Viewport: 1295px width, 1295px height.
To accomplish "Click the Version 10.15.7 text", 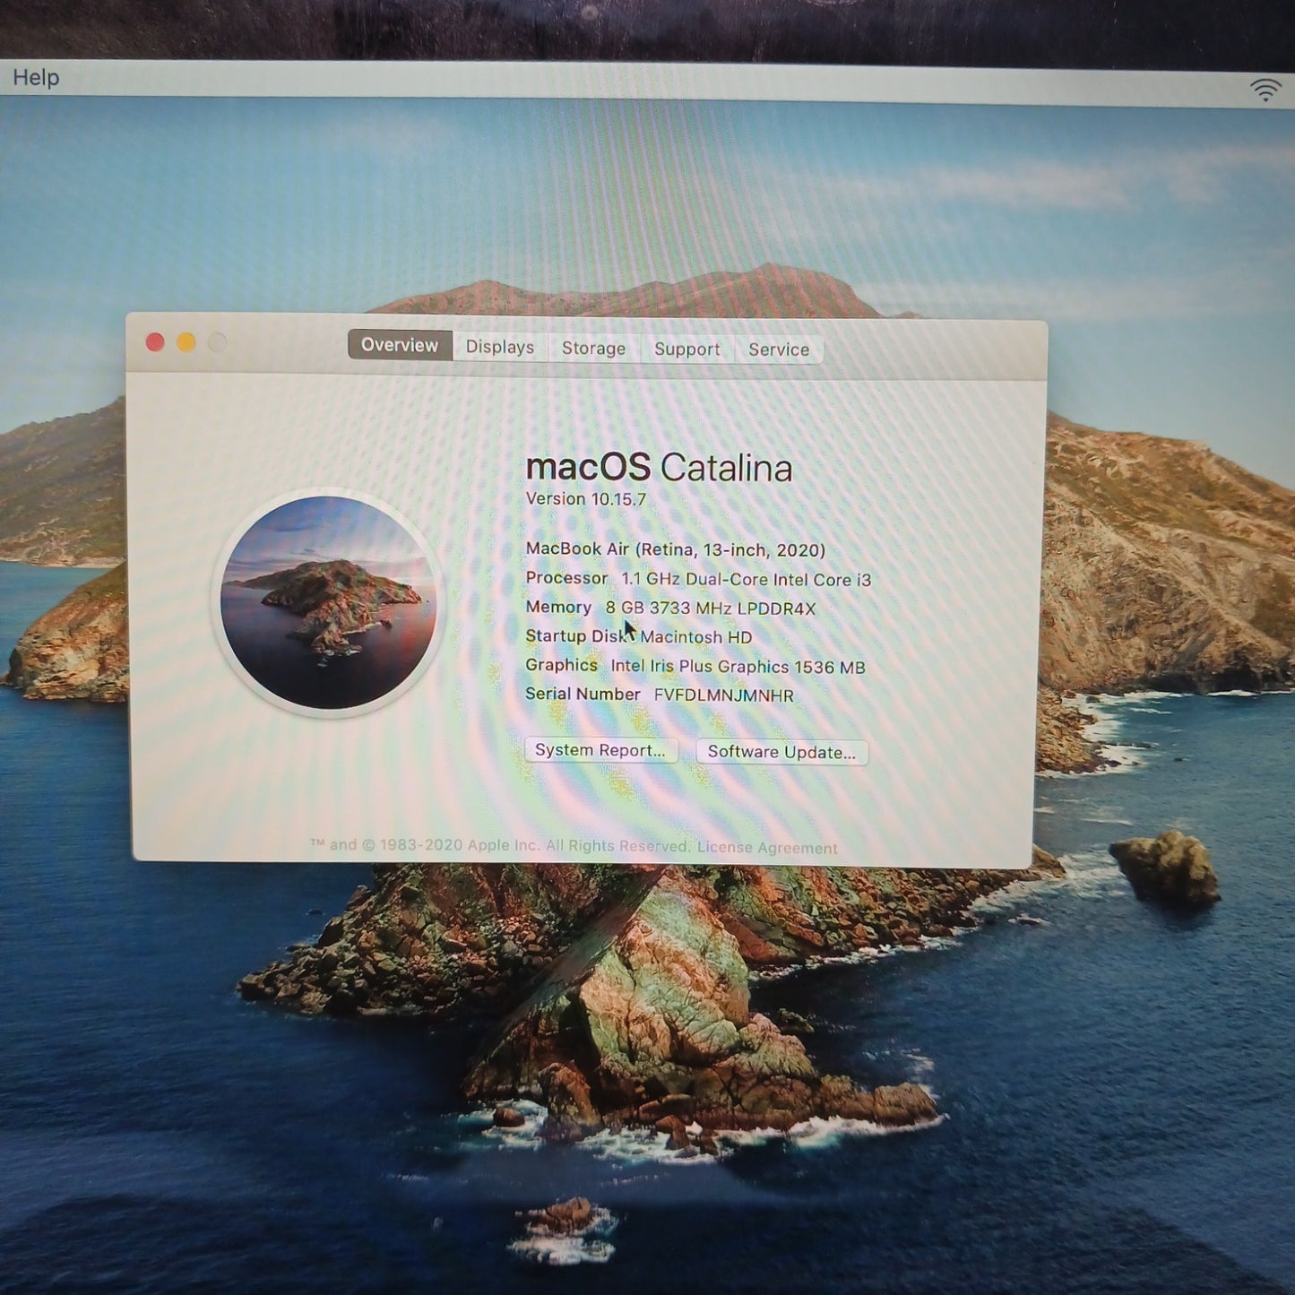I will click(x=585, y=499).
